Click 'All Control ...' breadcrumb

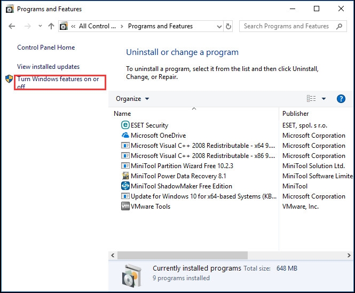(97, 26)
